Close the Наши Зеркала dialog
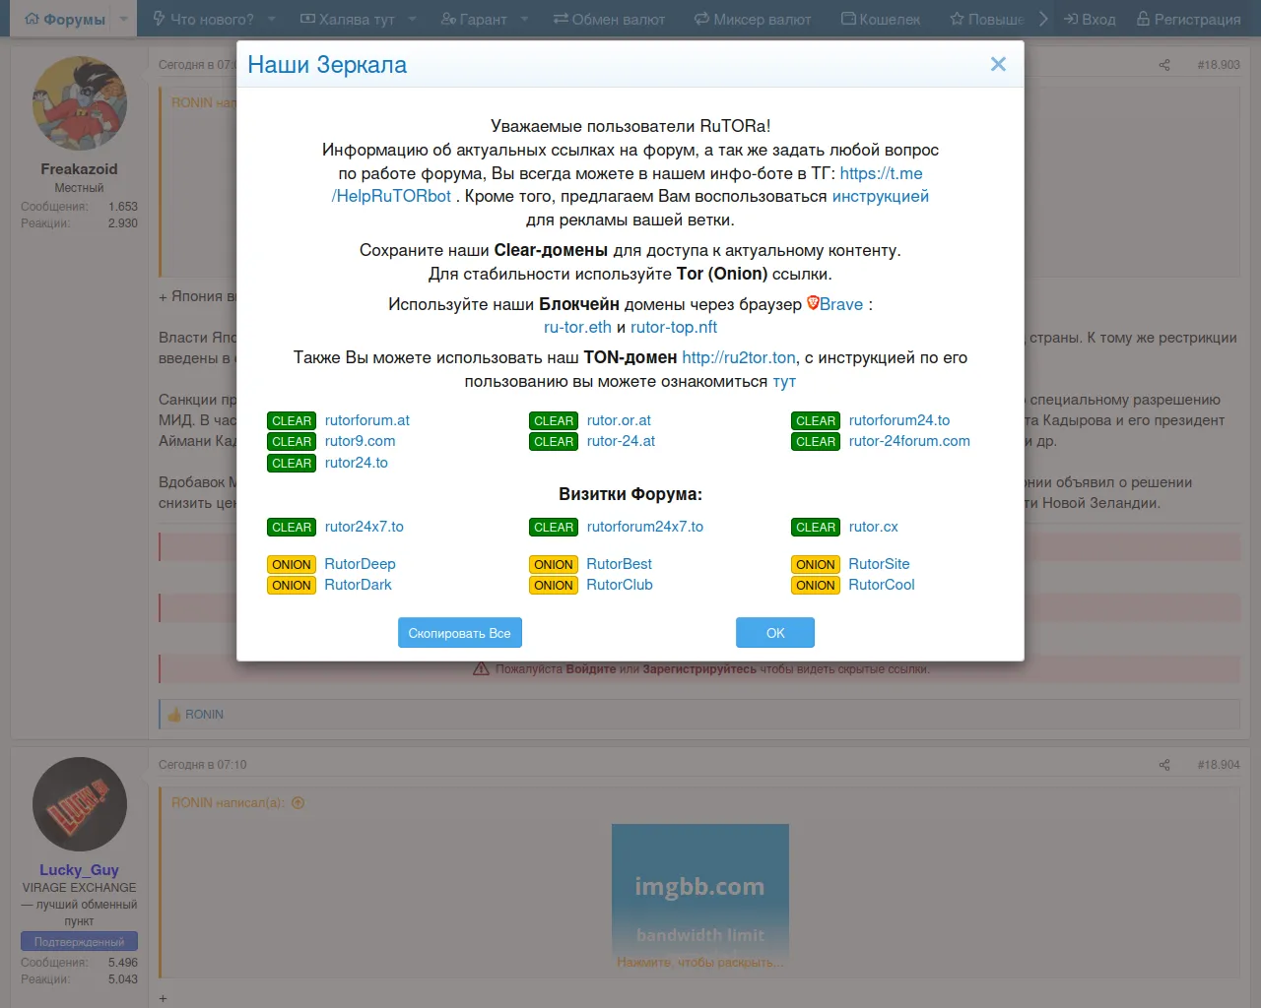 tap(998, 64)
